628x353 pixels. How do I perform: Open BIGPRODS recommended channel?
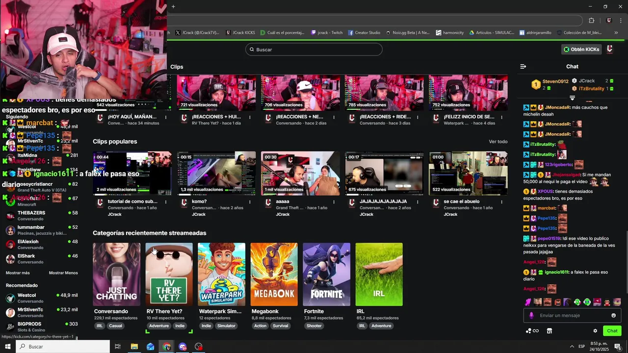tap(42, 327)
